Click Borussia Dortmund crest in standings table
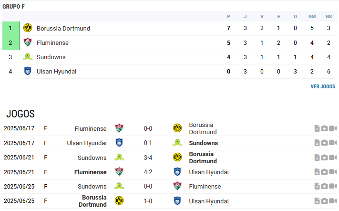 pyautogui.click(x=28, y=28)
